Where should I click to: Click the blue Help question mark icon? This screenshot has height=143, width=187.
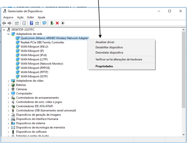(x=31, y=23)
